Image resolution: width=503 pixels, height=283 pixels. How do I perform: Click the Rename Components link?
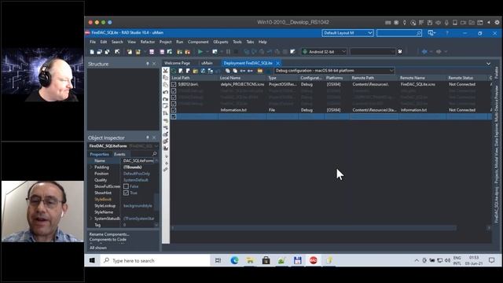coord(109,234)
